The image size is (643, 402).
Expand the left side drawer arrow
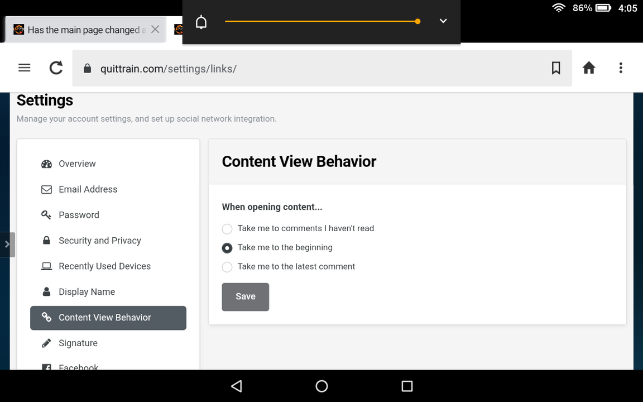7,244
